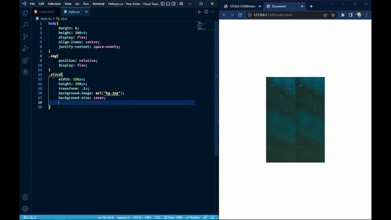This screenshot has height=220, width=391.
Task: Click Port: 5500 Live Server status
Action: tap(173, 218)
